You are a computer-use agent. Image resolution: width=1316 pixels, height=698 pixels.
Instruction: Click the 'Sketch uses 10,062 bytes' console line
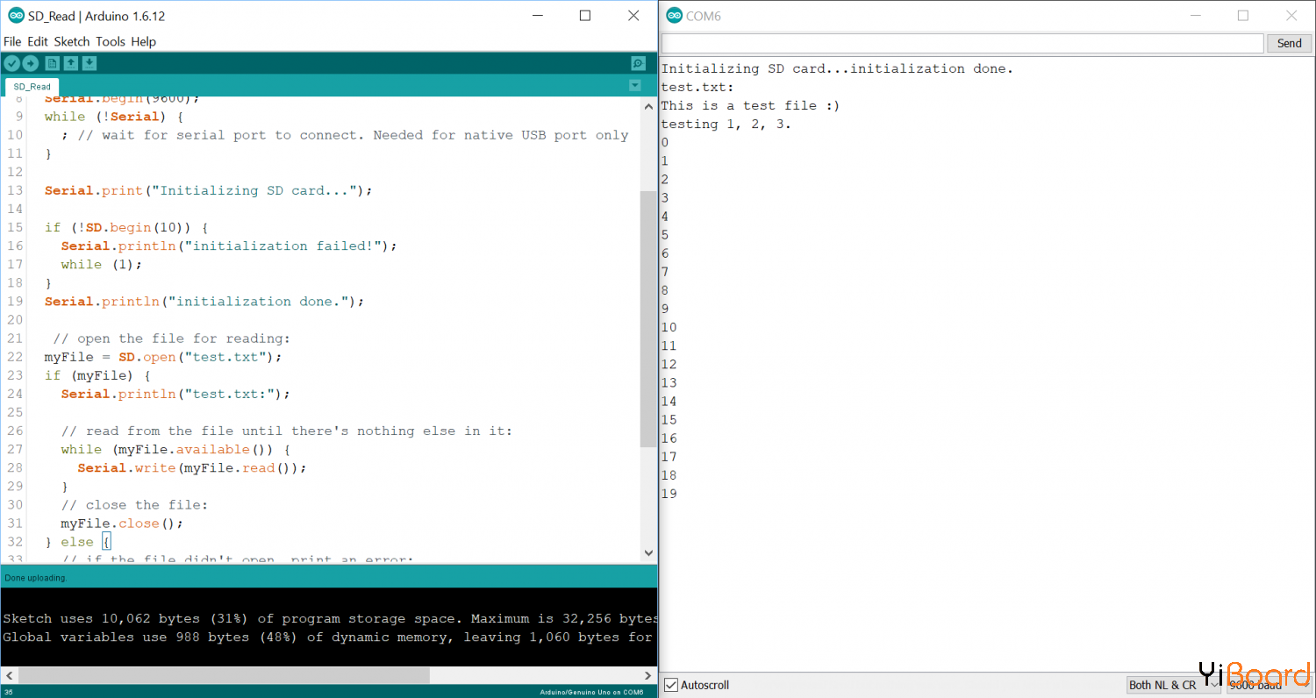click(329, 618)
